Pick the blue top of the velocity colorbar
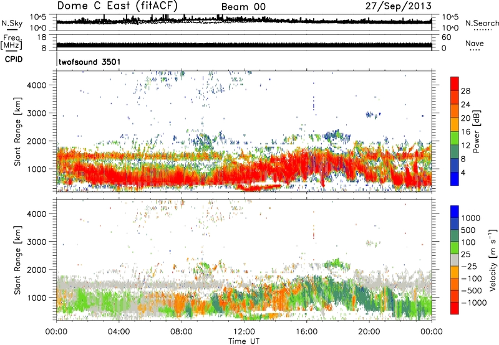499x345 pixels. point(455,212)
